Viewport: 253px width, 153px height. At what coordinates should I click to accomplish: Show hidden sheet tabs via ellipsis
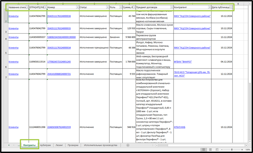click(x=19, y=146)
